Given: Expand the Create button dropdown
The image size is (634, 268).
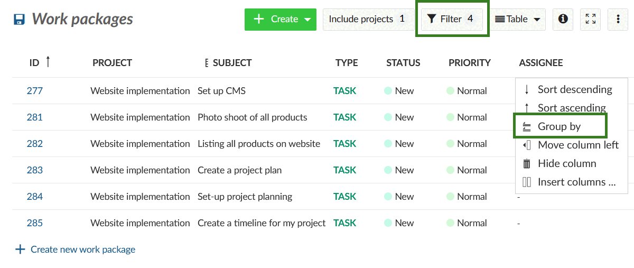Looking at the screenshot, I should tap(307, 20).
